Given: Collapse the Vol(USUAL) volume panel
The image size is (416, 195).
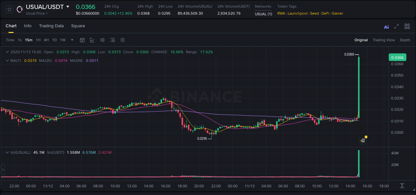Looking at the screenshot, I should [x=7, y=152].
